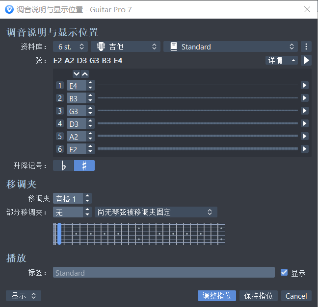Image resolution: width=318 pixels, height=307 pixels.
Task: Click the E4 pitch field of string 1
Action: click(x=77, y=85)
